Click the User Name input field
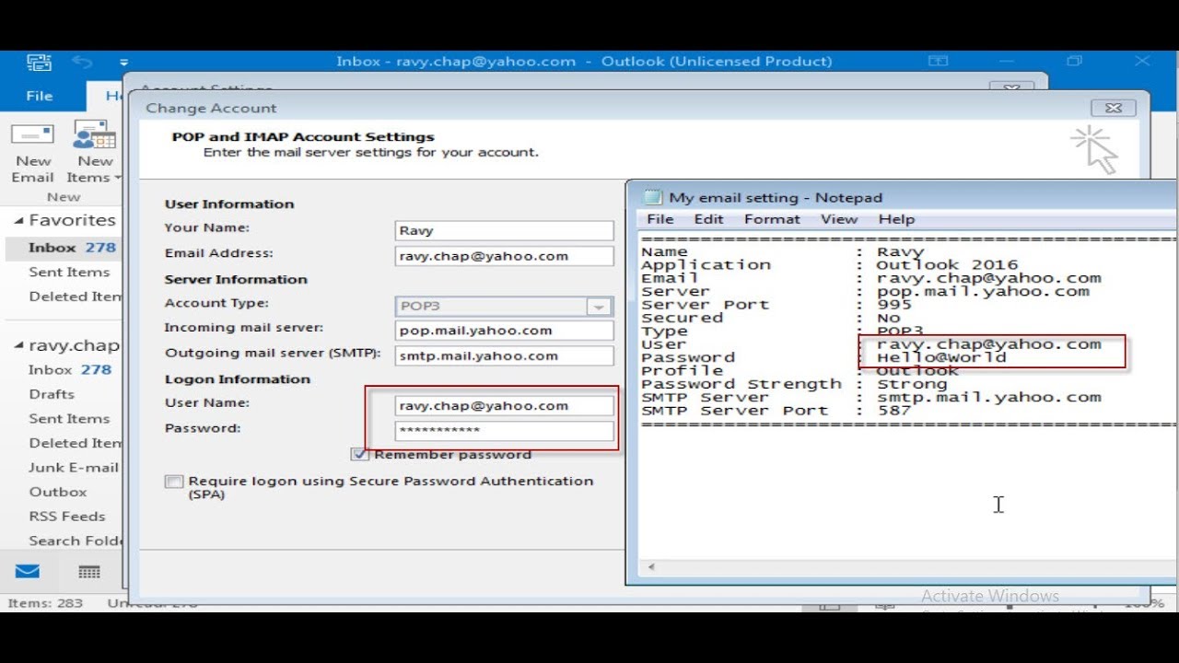 click(x=504, y=405)
